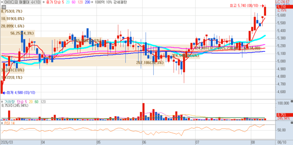Click the square marker before 종가 단순

(43, 2)
